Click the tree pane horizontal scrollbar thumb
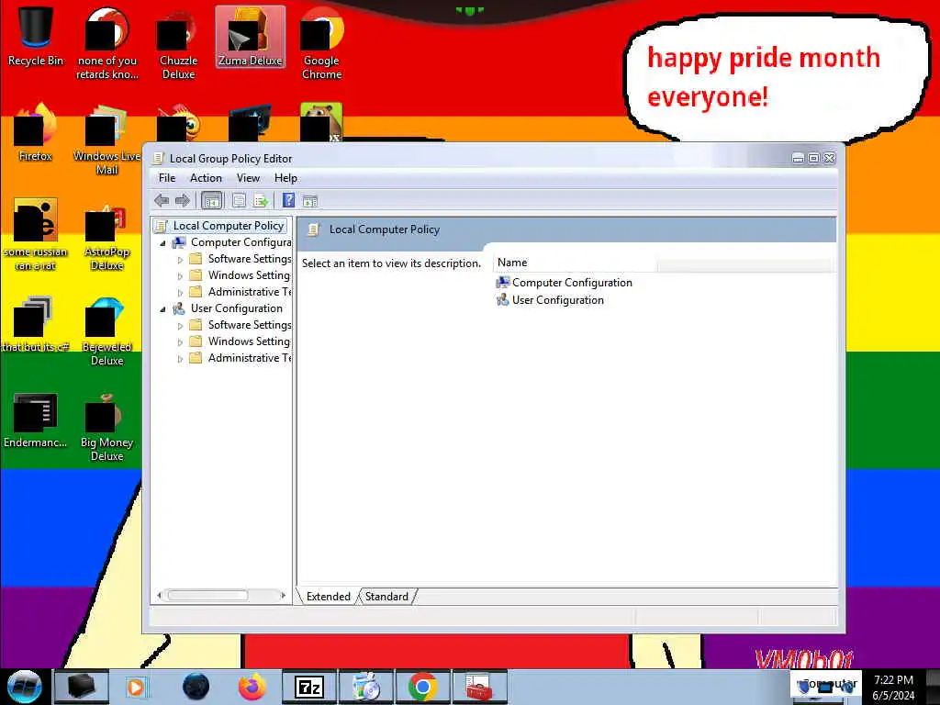940x705 pixels. click(x=207, y=595)
